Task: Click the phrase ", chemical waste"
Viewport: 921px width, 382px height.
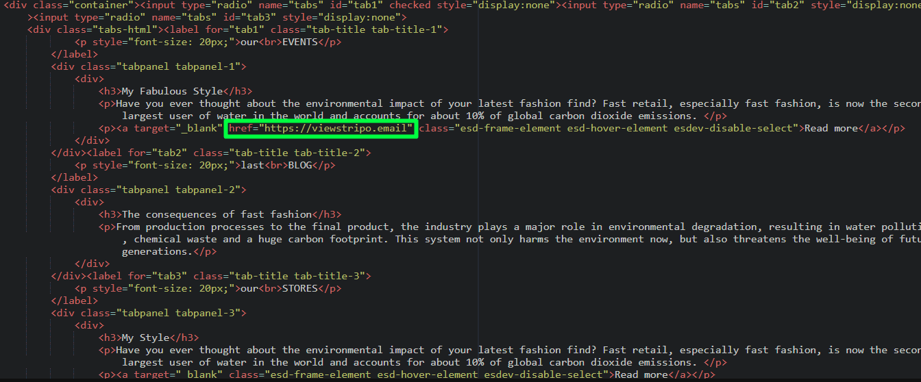Action: click(x=169, y=239)
